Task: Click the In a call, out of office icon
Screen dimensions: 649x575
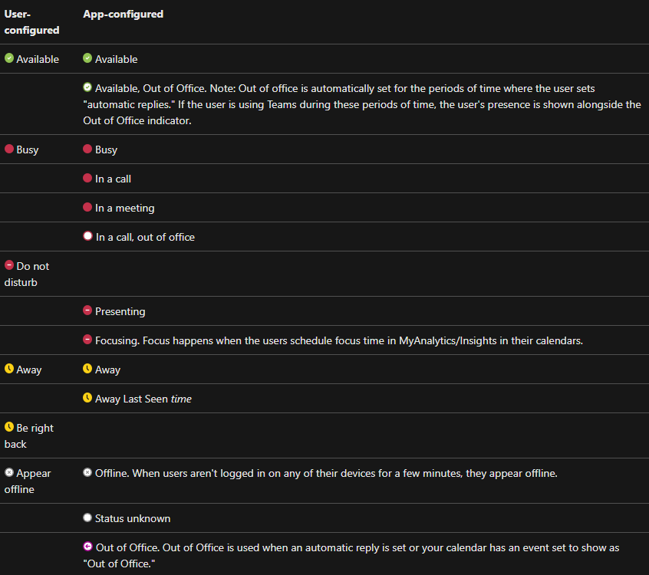Action: [87, 236]
